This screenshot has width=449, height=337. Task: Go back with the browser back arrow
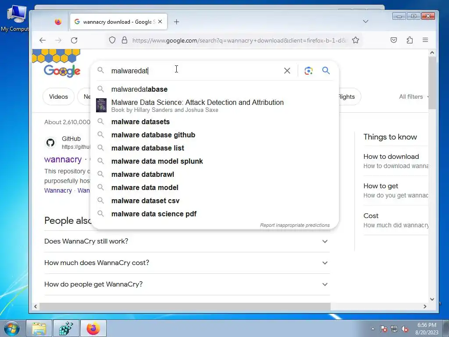[43, 40]
